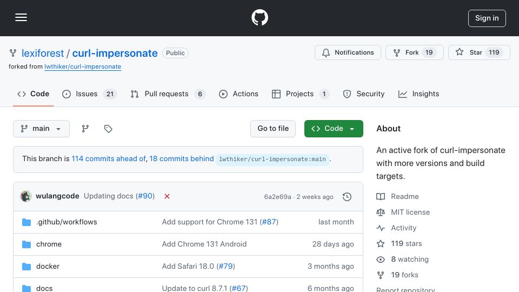Open the Issues tab
The image size is (519, 292).
tap(89, 94)
